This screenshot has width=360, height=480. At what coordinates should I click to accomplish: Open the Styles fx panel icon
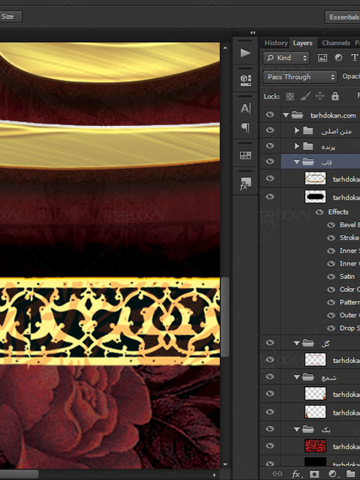point(245,184)
